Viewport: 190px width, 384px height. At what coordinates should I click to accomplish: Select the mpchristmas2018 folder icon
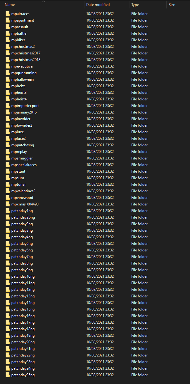pyautogui.click(x=8, y=60)
